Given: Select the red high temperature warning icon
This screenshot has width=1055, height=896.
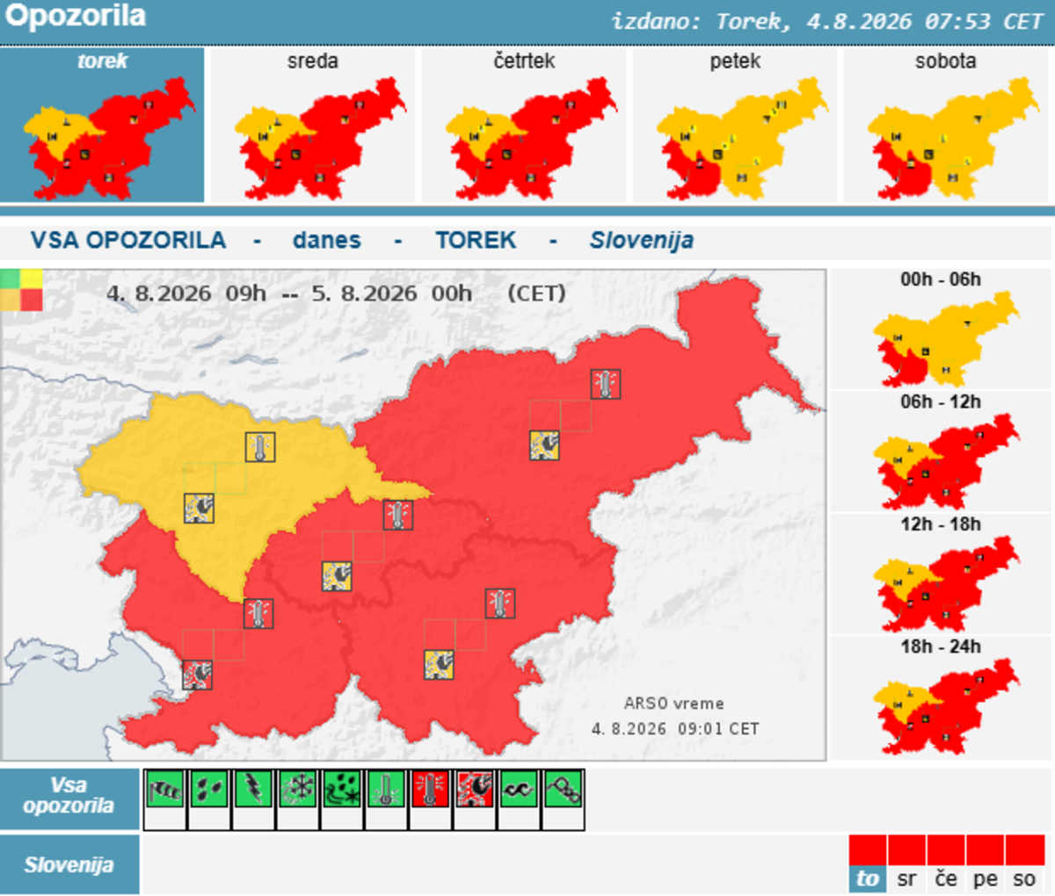Looking at the screenshot, I should click(430, 789).
